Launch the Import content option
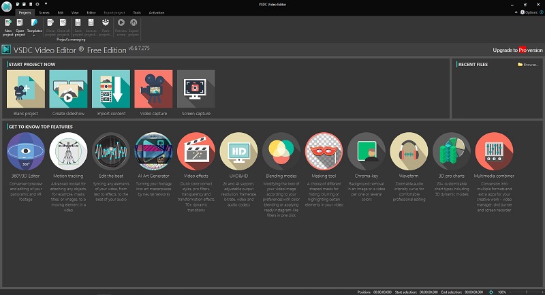This screenshot has height=295, width=545. (x=111, y=89)
